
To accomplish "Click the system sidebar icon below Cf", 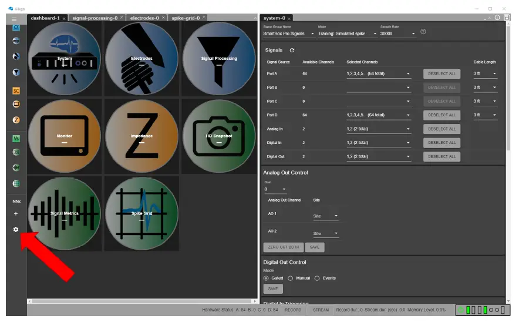I will click(x=16, y=41).
